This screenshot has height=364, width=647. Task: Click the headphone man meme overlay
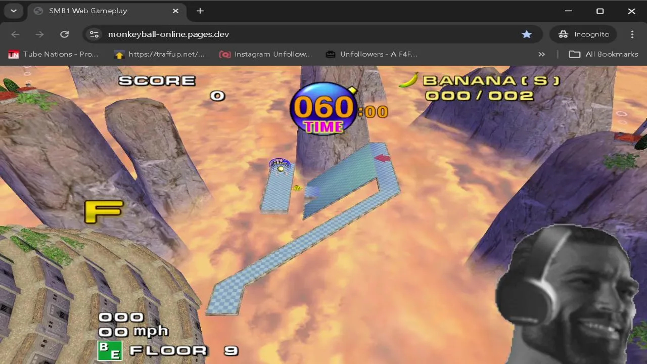tap(567, 294)
